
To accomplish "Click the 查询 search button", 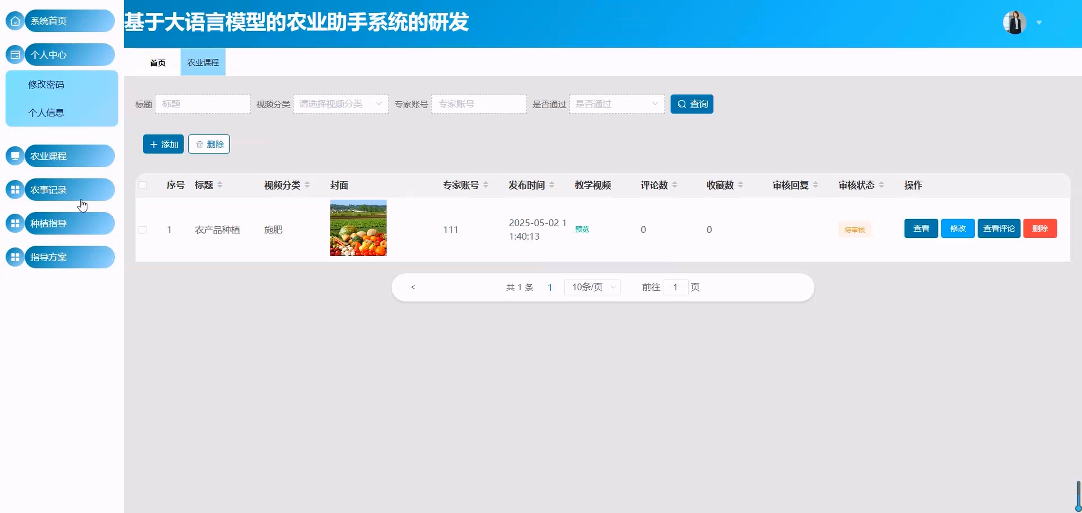I will [692, 104].
